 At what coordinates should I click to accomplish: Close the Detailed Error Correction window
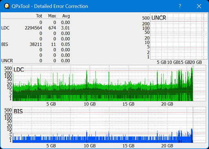click(199, 6)
